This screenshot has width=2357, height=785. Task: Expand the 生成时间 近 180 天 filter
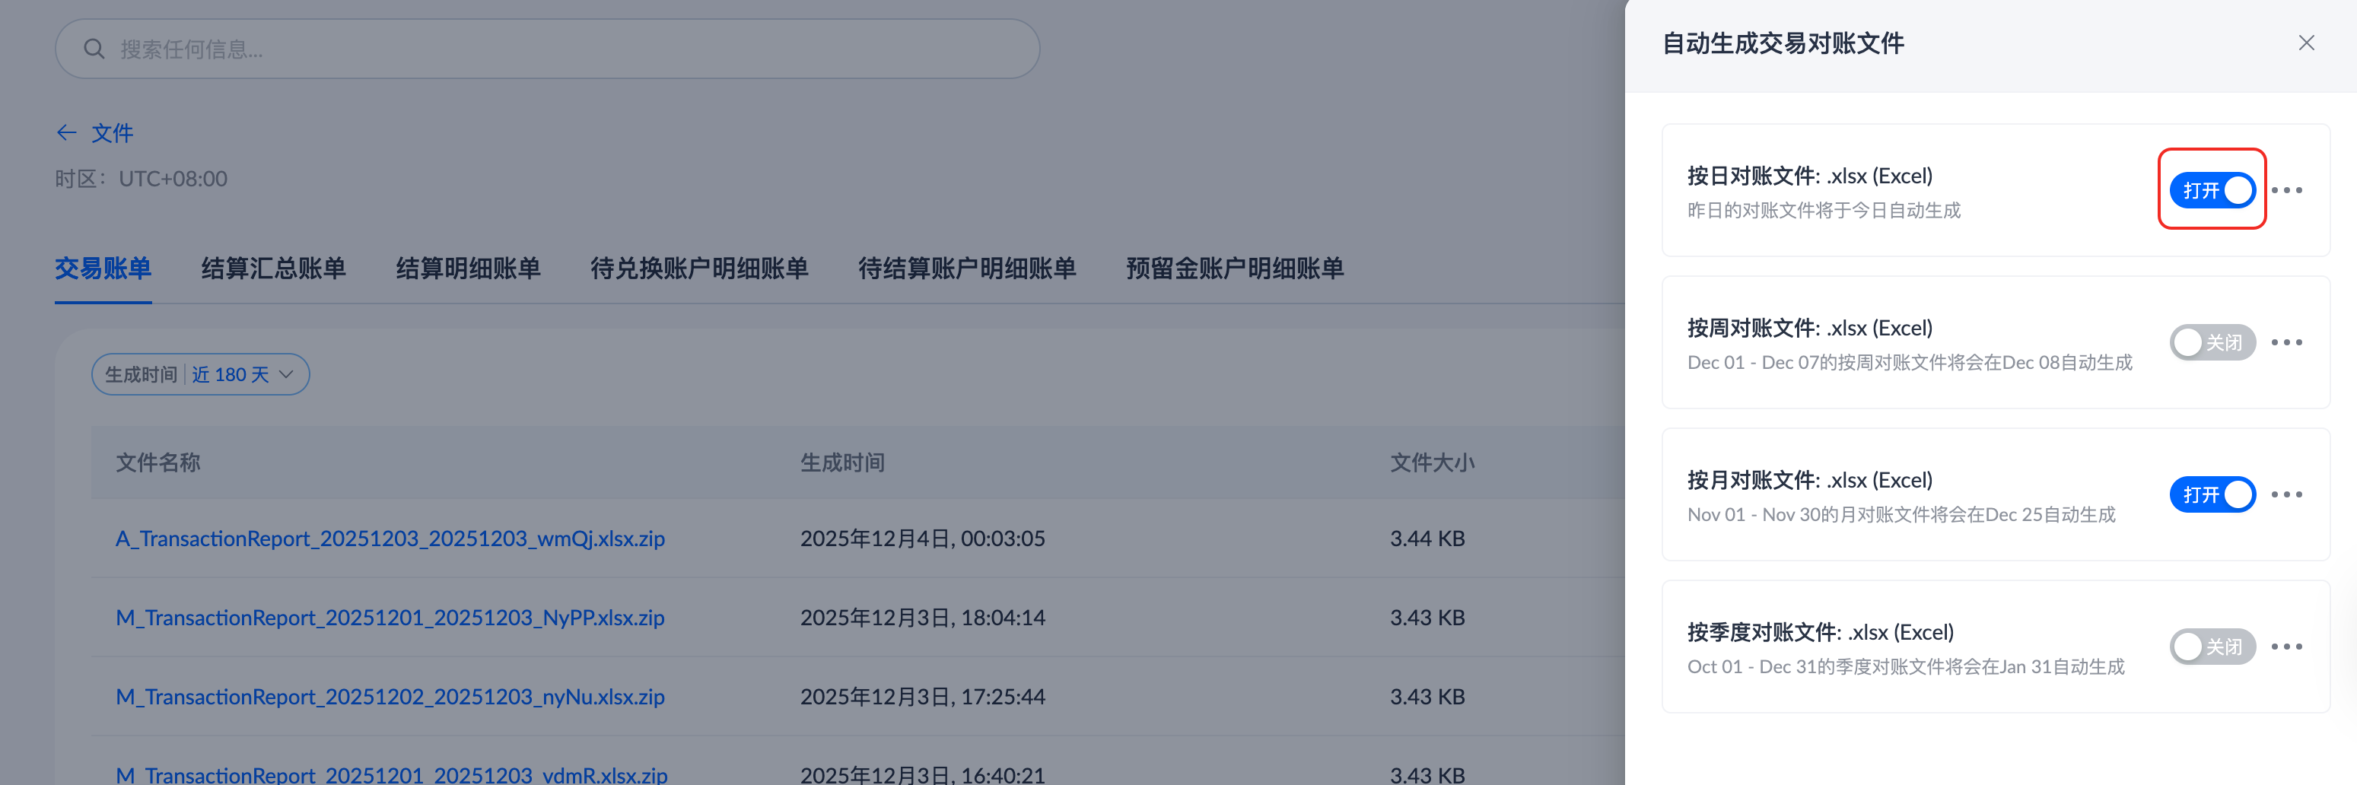[x=200, y=374]
